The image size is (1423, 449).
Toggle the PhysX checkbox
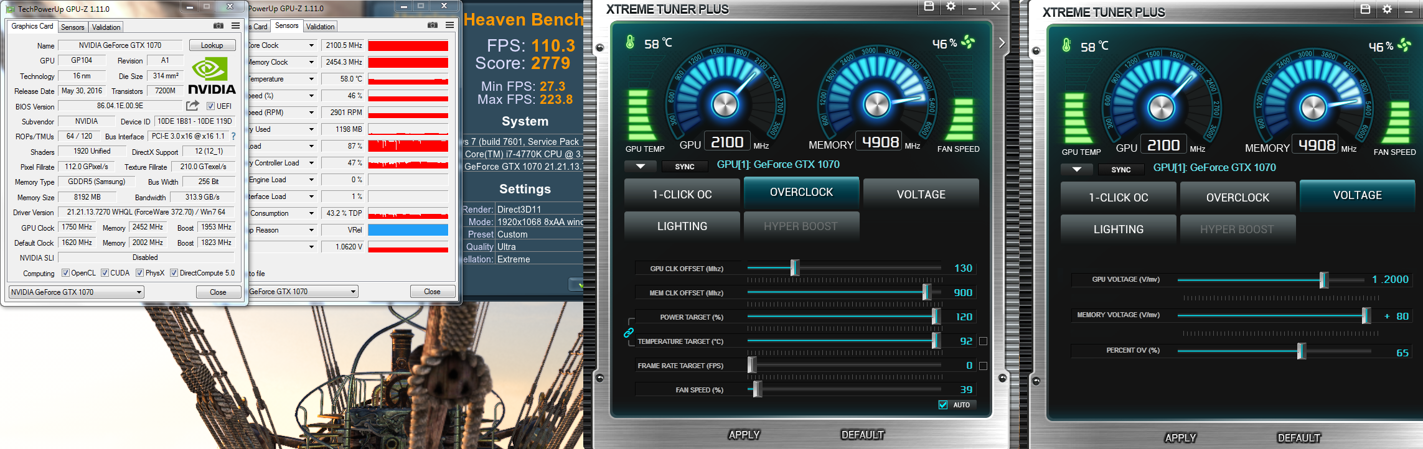pos(140,273)
